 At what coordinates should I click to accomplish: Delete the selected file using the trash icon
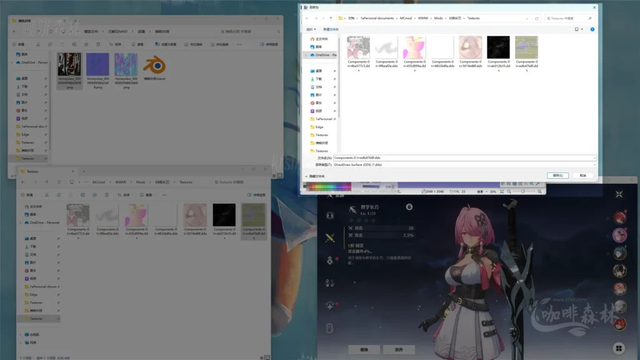(x=98, y=44)
